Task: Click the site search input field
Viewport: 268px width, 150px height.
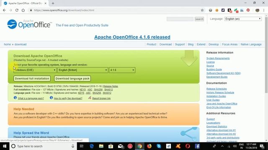Action: click(180, 19)
